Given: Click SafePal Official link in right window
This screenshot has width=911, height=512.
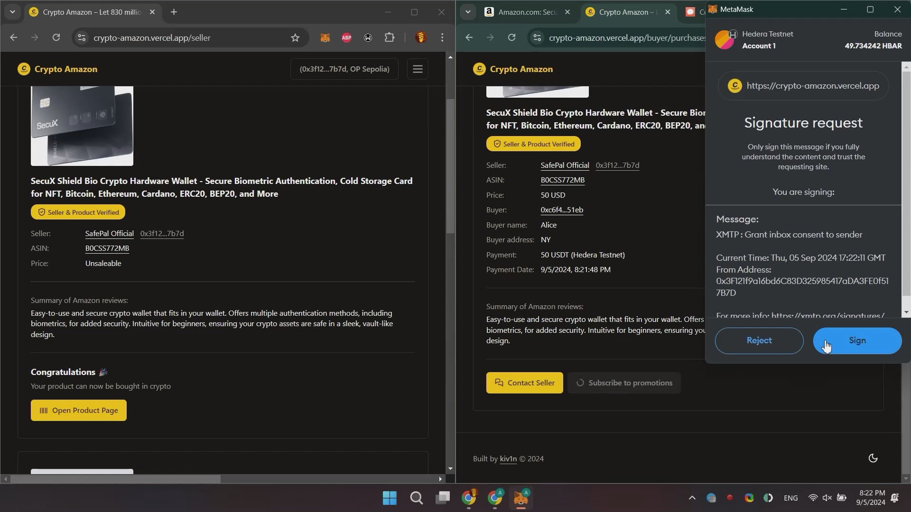Looking at the screenshot, I should pos(565,165).
